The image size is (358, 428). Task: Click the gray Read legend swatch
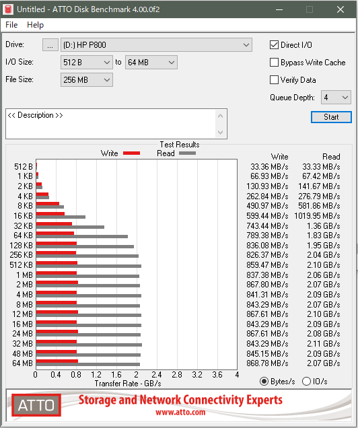tap(188, 153)
